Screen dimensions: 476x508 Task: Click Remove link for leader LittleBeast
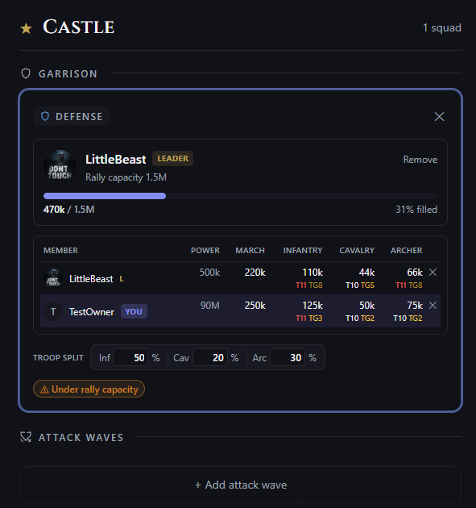[x=420, y=160]
